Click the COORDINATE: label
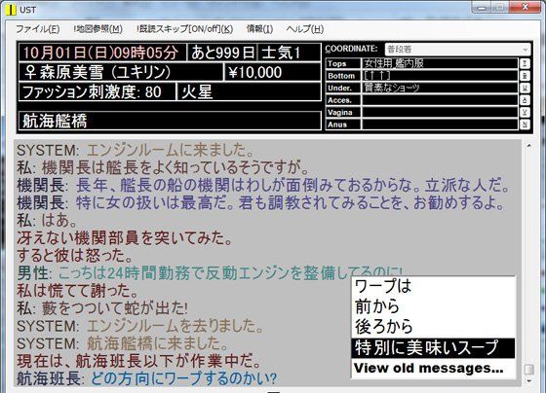This screenshot has width=546, height=393. click(351, 49)
